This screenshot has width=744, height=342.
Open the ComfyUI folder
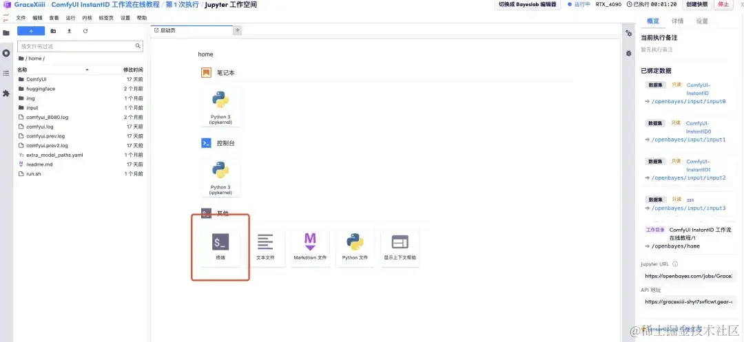[81, 79]
